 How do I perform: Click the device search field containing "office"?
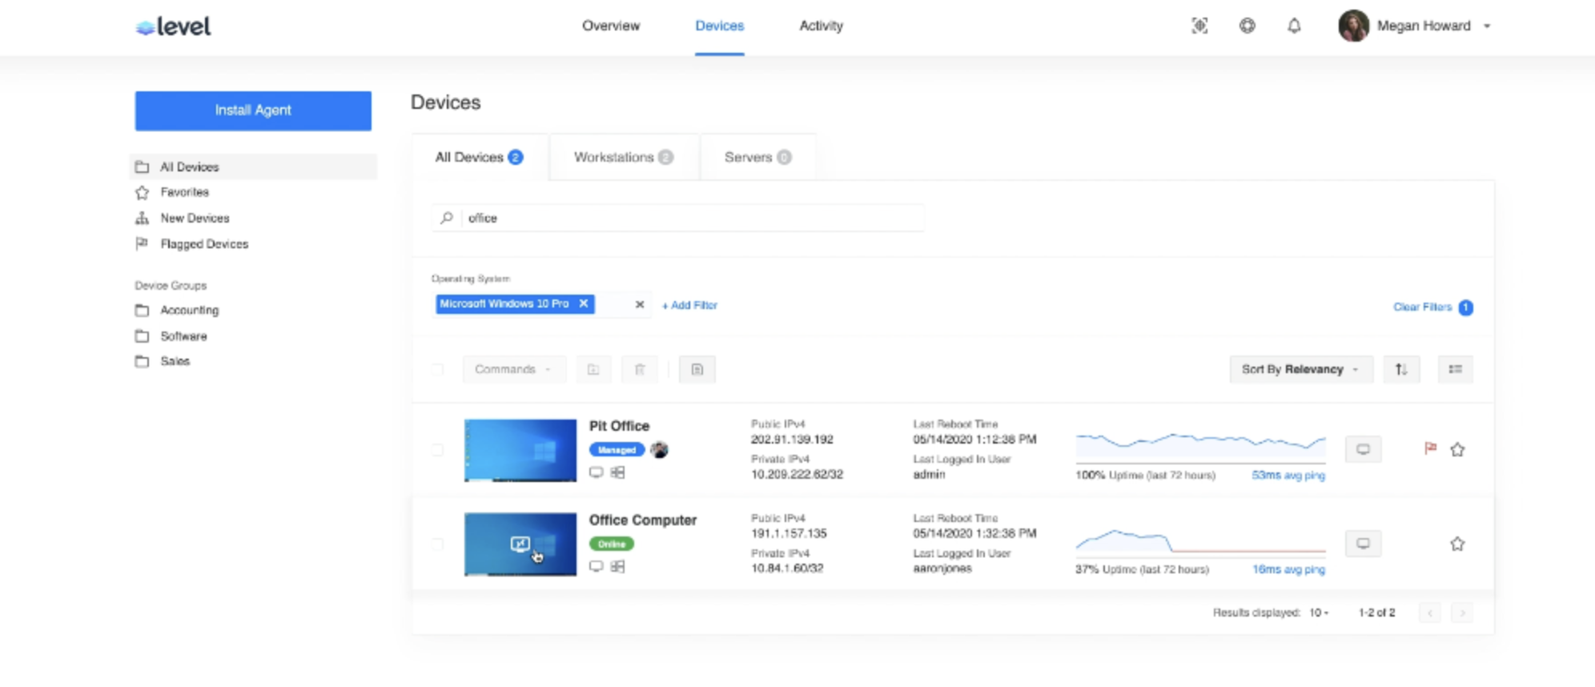click(678, 218)
